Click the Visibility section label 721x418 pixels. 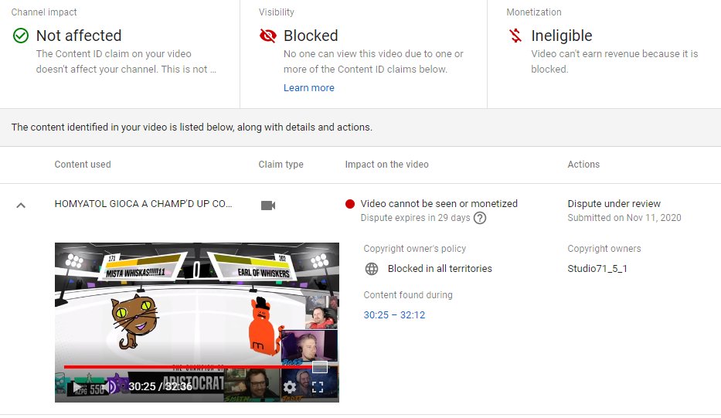277,12
